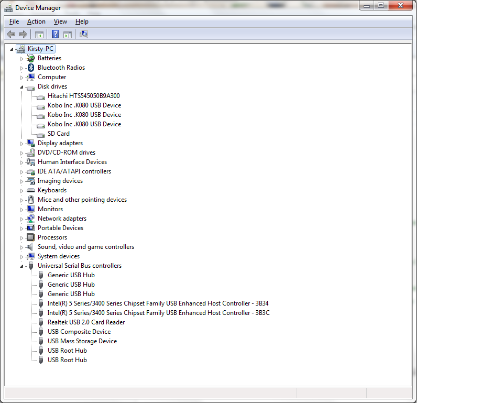This screenshot has width=503, height=403.
Task: Open the Action menu
Action: click(x=36, y=21)
